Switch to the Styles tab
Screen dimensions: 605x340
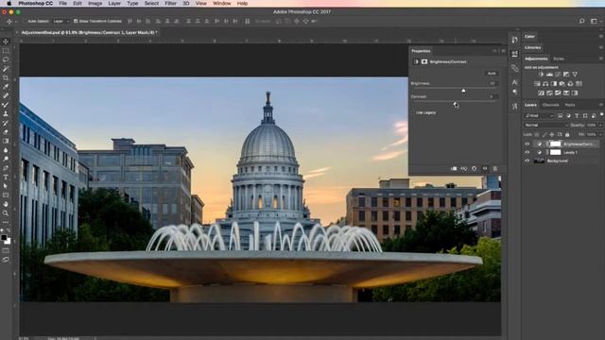pyautogui.click(x=559, y=59)
